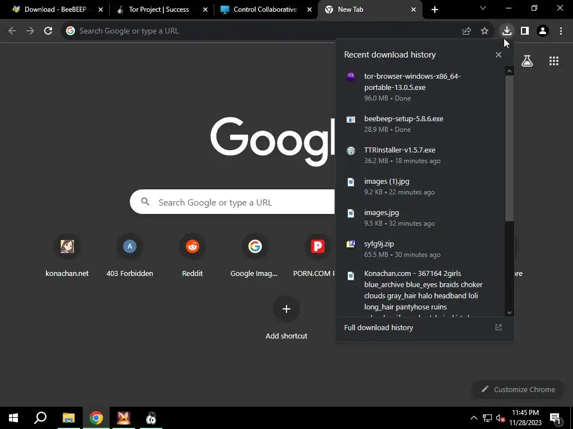Open the images.jpg download entry
Image resolution: width=573 pixels, height=429 pixels.
pyautogui.click(x=420, y=218)
